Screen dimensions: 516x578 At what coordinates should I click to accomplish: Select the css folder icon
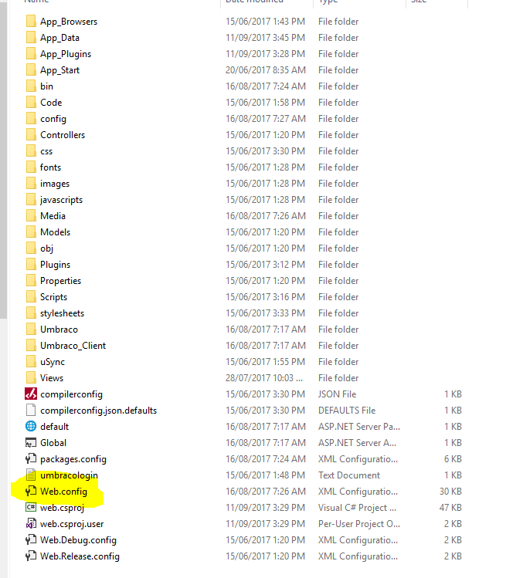31,151
